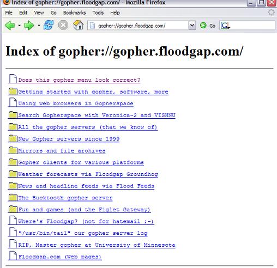
Task: Open the View menu
Action: coord(39,13)
